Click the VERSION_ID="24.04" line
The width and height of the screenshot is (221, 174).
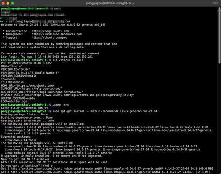point(15,69)
